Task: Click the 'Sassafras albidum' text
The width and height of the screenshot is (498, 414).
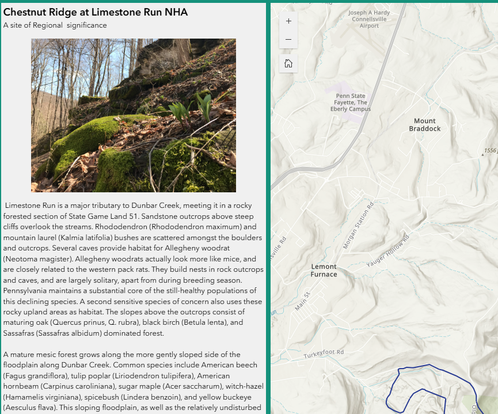Action: pyautogui.click(x=70, y=333)
